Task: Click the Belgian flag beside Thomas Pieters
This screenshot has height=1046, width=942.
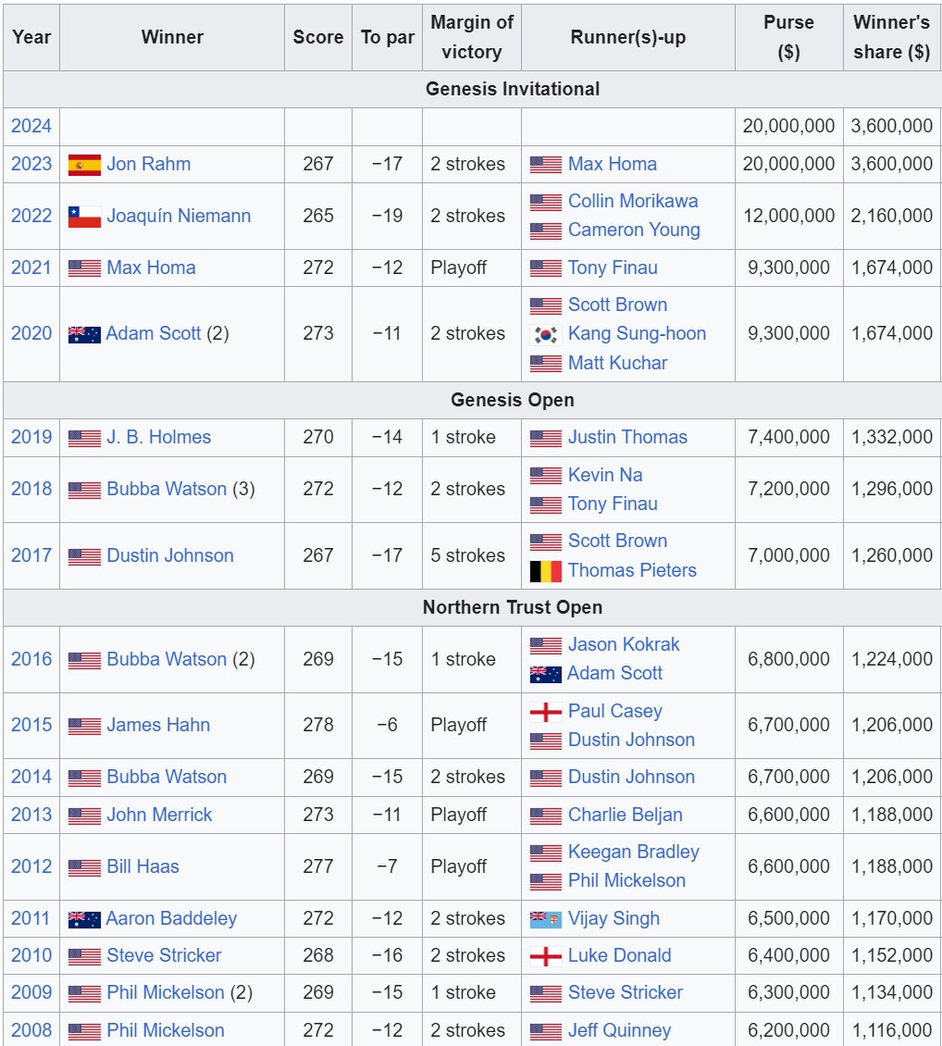Action: pyautogui.click(x=545, y=571)
